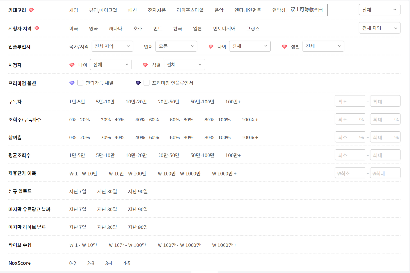
Task: Choose 프랑스 as viewer region
Action: pyautogui.click(x=253, y=28)
